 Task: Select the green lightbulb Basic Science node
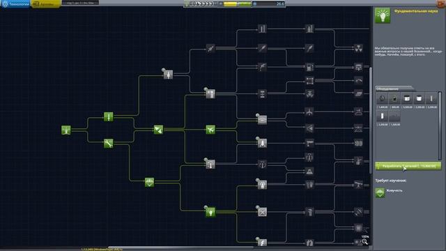tap(210, 212)
